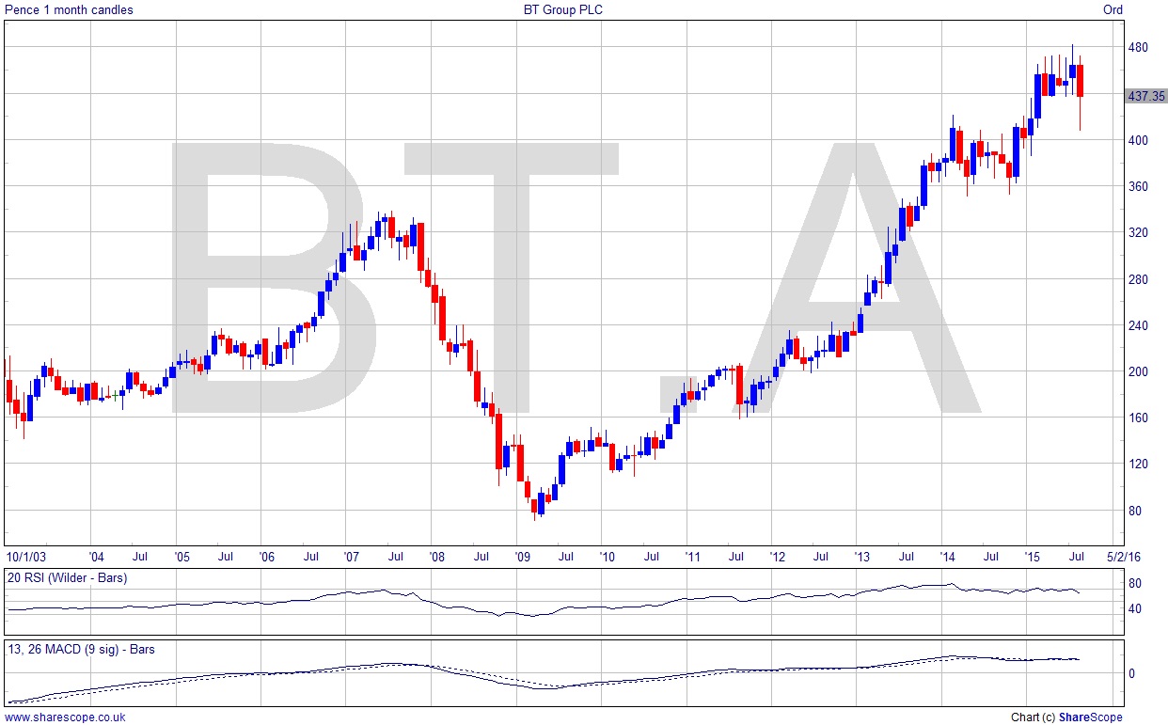
Task: Select the '20 RSI (Wilder - Bars)' indicator label
Action: coord(68,578)
